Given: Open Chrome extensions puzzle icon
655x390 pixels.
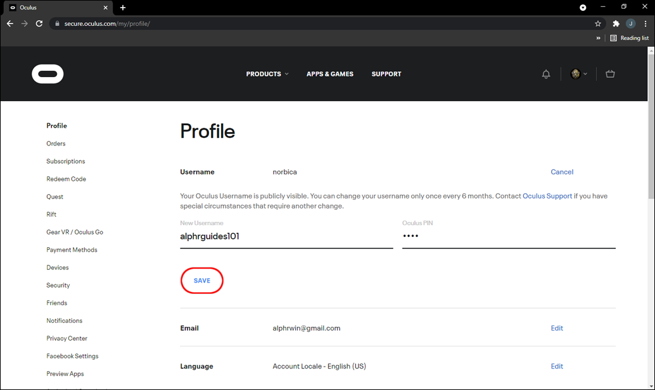Looking at the screenshot, I should (x=616, y=23).
